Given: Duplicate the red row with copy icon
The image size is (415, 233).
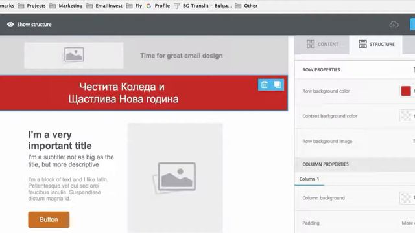Looking at the screenshot, I should pyautogui.click(x=278, y=85).
